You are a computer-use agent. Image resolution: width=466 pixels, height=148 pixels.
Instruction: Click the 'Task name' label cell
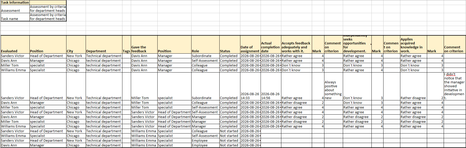tap(15, 17)
